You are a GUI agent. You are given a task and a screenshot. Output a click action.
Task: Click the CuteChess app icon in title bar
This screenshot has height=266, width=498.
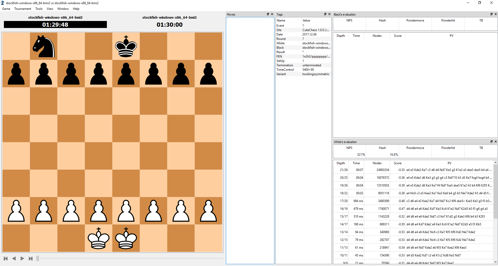(x=3, y=3)
